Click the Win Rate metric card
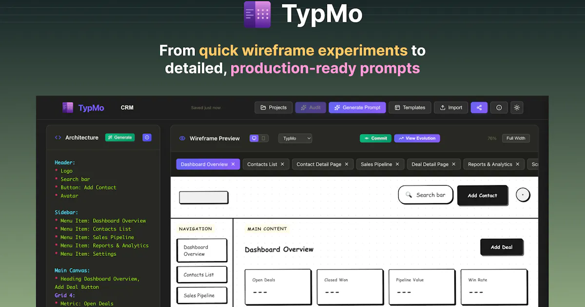The width and height of the screenshot is (585, 307). [x=494, y=288]
